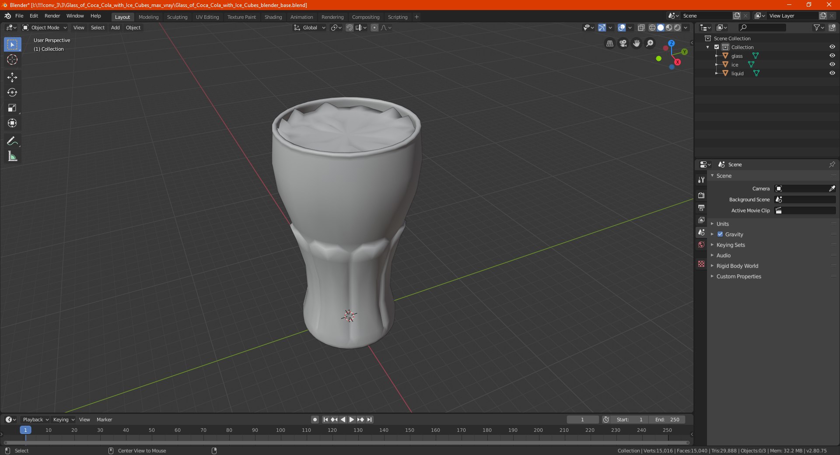Uncheck the Gravity checkbox
840x455 pixels.
[x=720, y=234]
